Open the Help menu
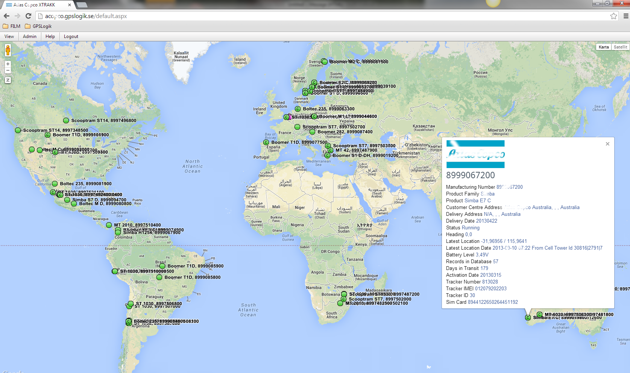Viewport: 630px width, 373px height. pos(50,36)
